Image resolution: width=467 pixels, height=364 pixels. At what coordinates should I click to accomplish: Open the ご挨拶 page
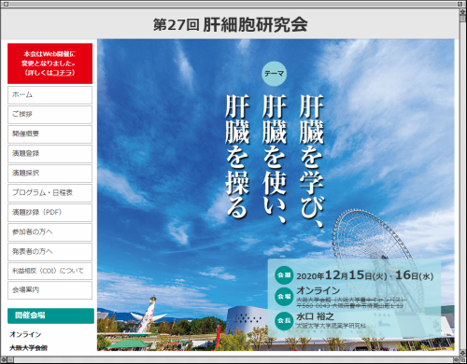(50, 115)
